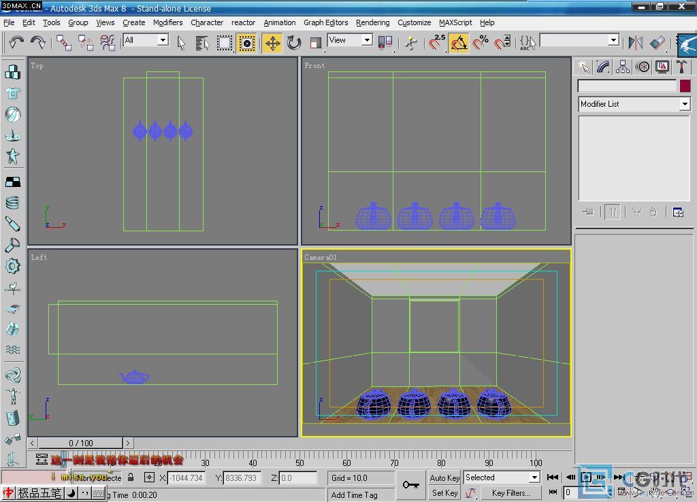Click the Undo arrow in main toolbar
The width and height of the screenshot is (697, 502).
tap(16, 43)
